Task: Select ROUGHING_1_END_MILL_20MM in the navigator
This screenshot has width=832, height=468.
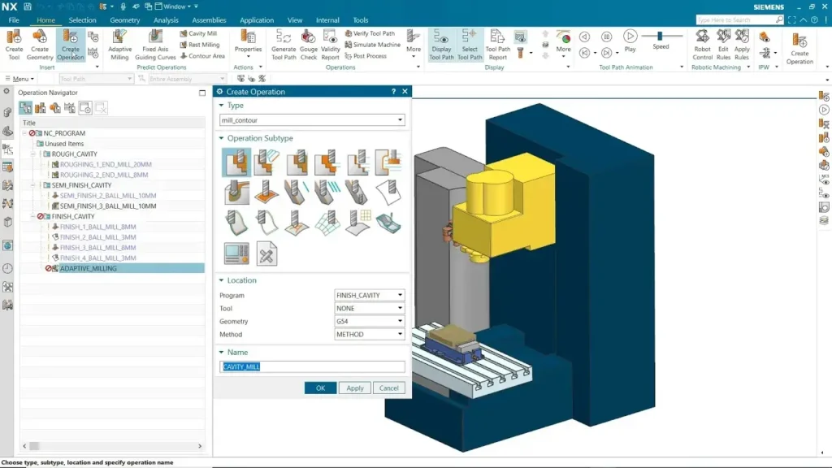Action: pos(106,164)
